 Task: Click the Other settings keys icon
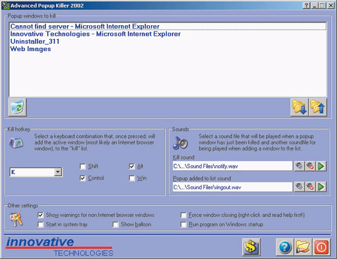coord(16,219)
